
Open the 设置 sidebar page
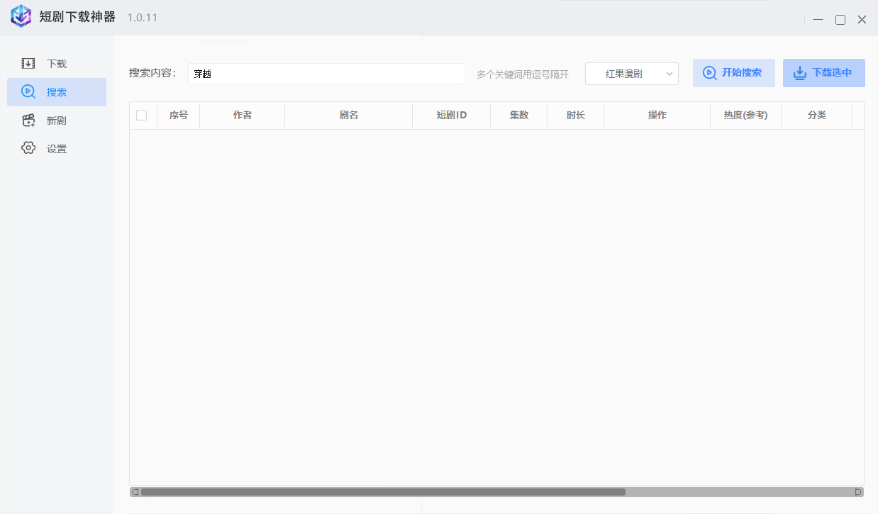click(x=57, y=149)
